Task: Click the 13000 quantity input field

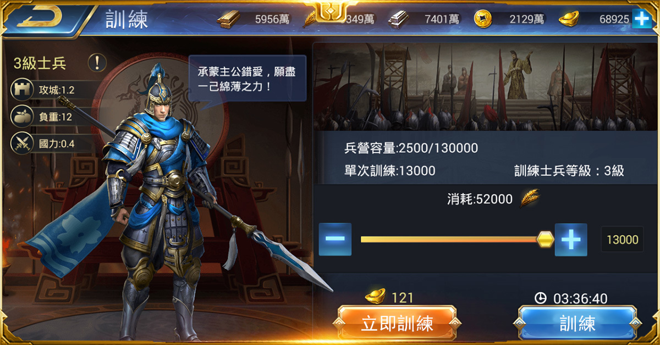Action: 622,240
